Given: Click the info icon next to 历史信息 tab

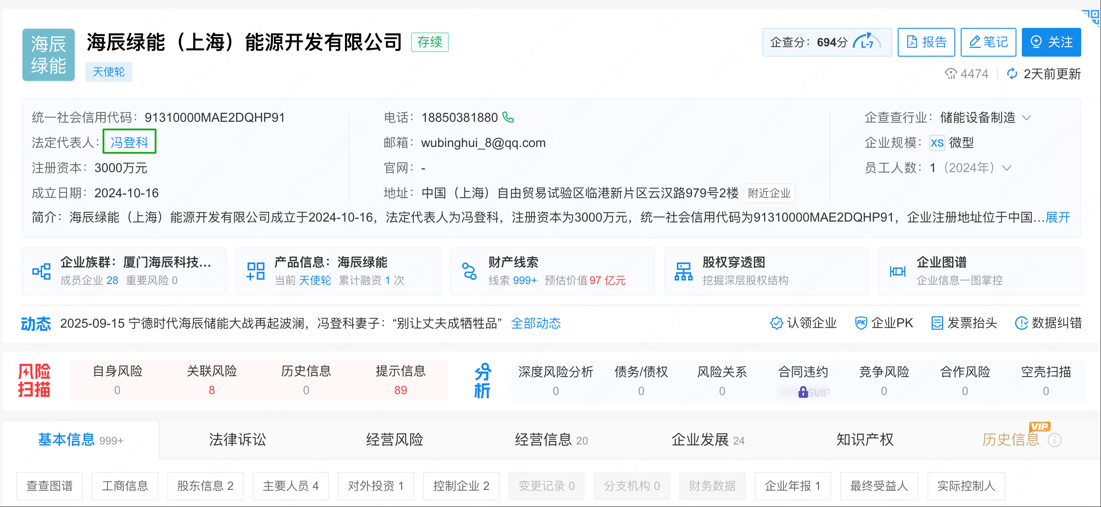Looking at the screenshot, I should (1055, 440).
